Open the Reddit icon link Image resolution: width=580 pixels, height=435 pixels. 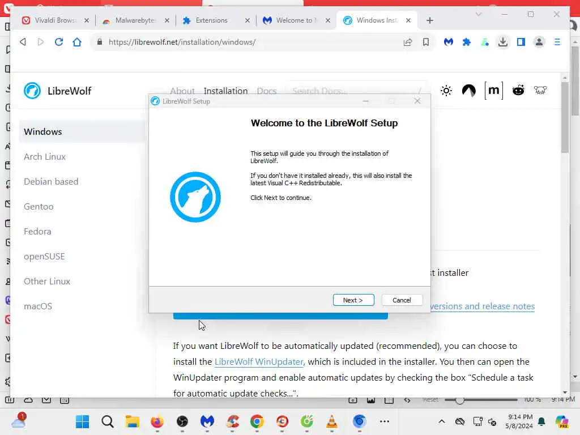pyautogui.click(x=518, y=90)
